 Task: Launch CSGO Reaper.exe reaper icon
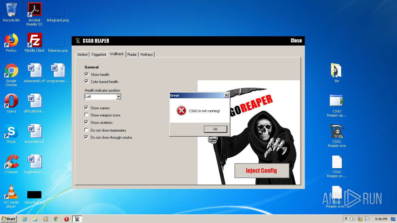(x=337, y=136)
